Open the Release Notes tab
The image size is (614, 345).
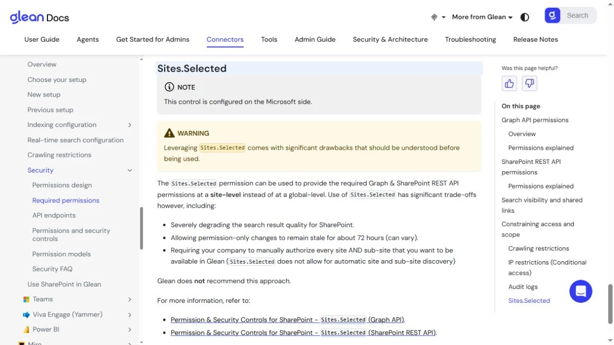click(x=535, y=39)
